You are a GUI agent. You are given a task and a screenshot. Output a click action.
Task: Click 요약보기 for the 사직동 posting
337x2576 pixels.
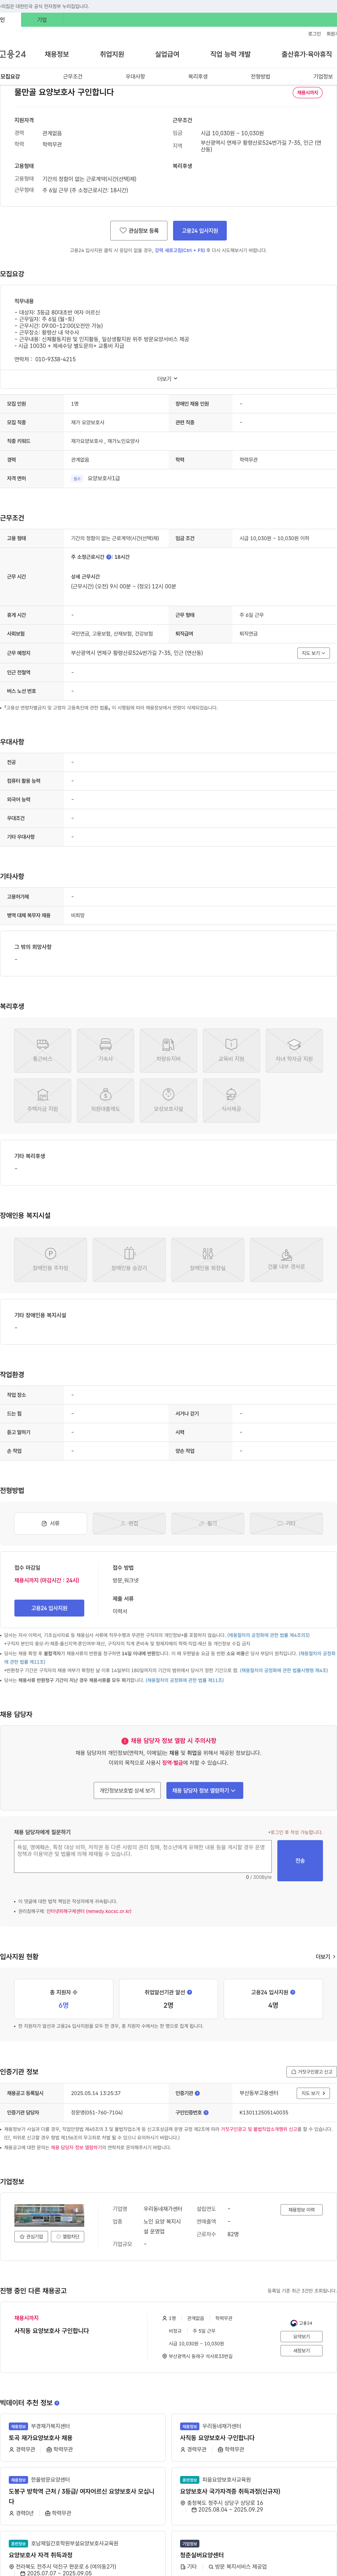point(301,2336)
